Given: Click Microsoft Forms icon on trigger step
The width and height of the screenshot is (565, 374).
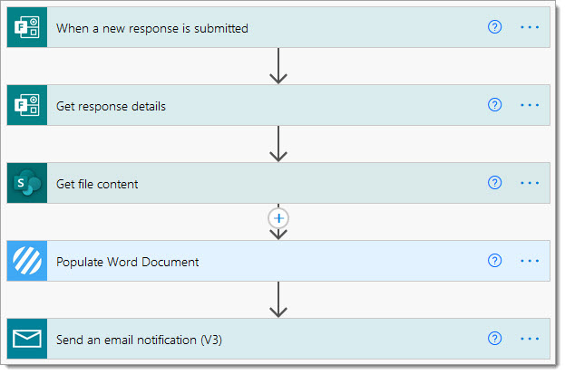Looking at the screenshot, I should coord(27,27).
